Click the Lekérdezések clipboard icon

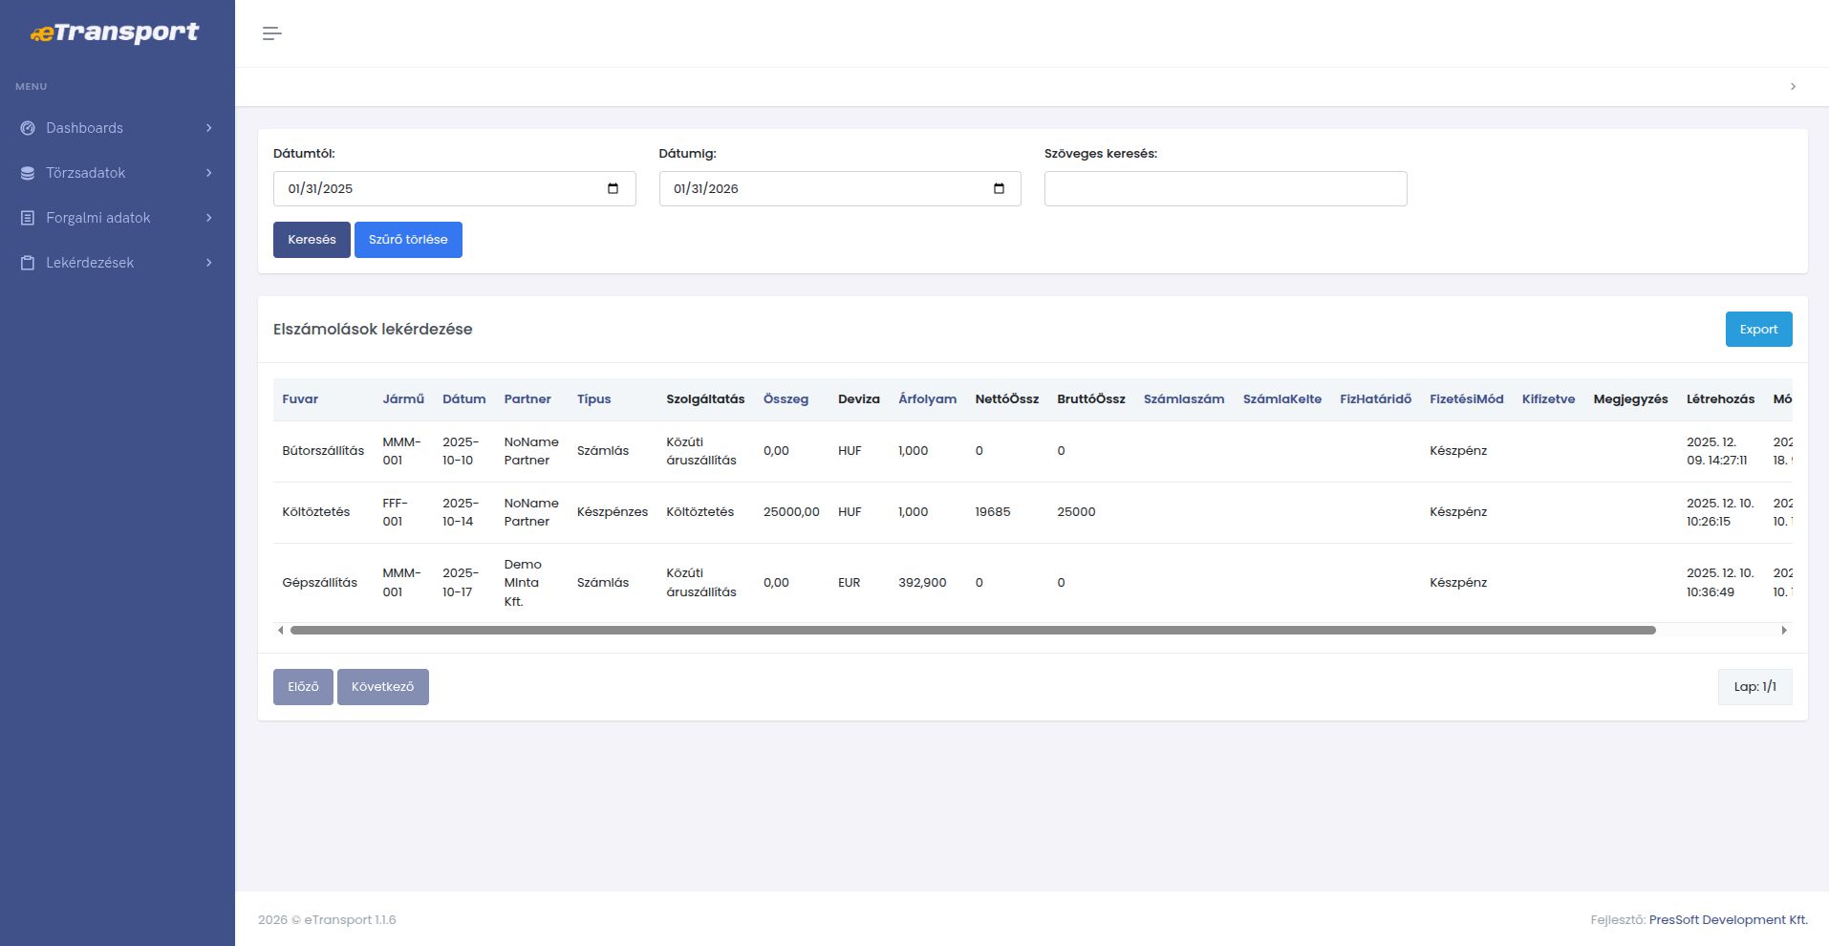point(28,263)
